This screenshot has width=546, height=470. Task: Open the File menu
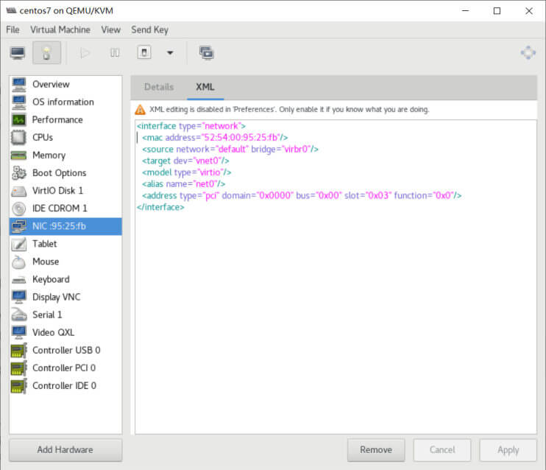[x=13, y=30]
